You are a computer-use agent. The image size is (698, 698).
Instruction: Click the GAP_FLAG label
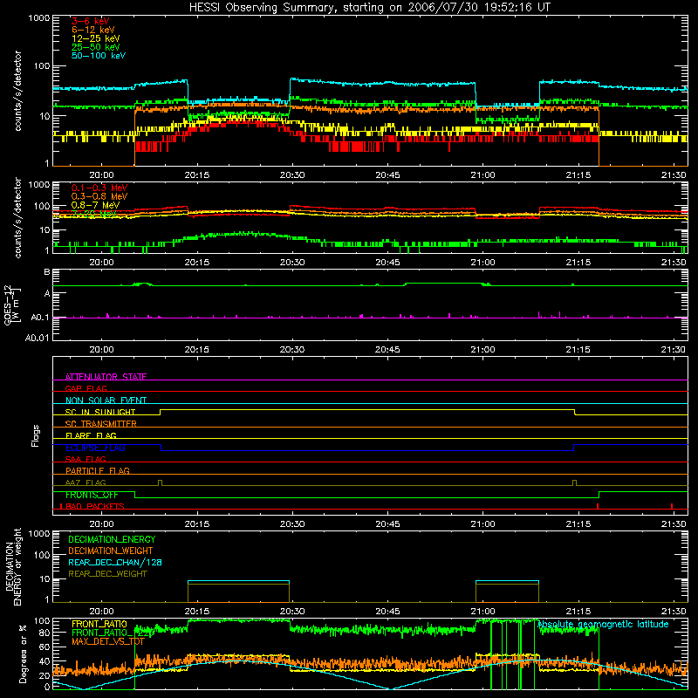coord(86,388)
